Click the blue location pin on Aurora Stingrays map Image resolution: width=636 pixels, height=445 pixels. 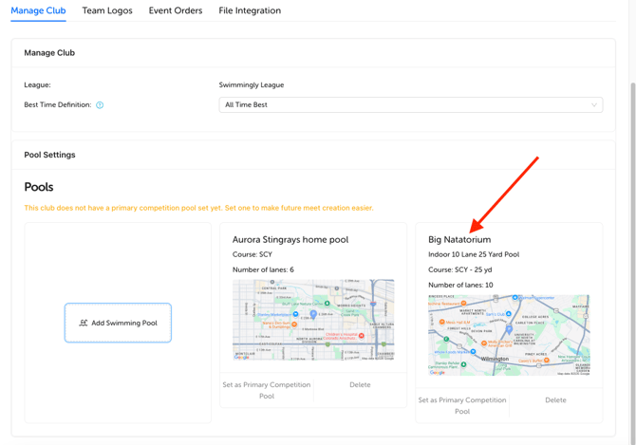pos(313,314)
